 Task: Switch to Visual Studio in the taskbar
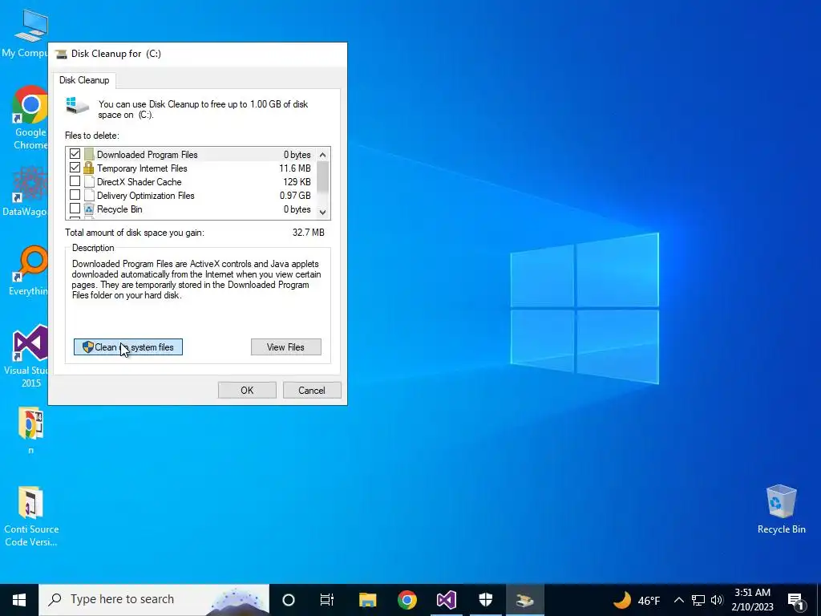[446, 600]
